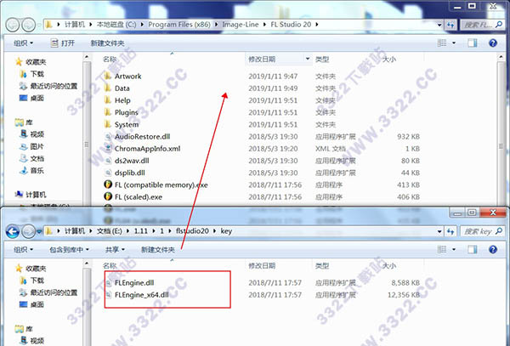Open 最近访问的位置 in top window sidebar
This screenshot has width=510, height=346.
[48, 86]
